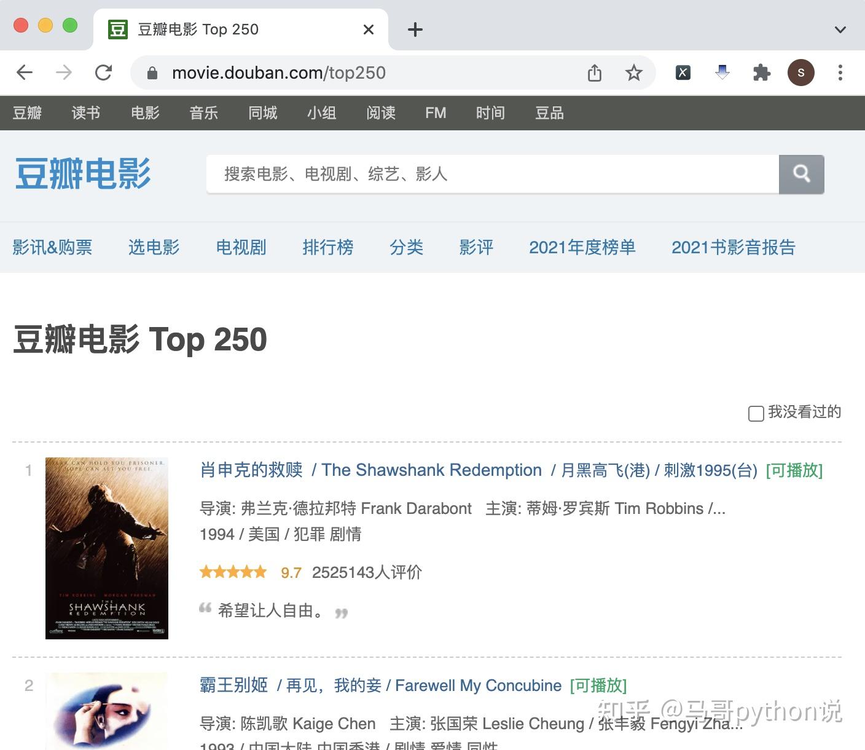
Task: Select 电视剧 in the navigation bar
Action: point(240,248)
